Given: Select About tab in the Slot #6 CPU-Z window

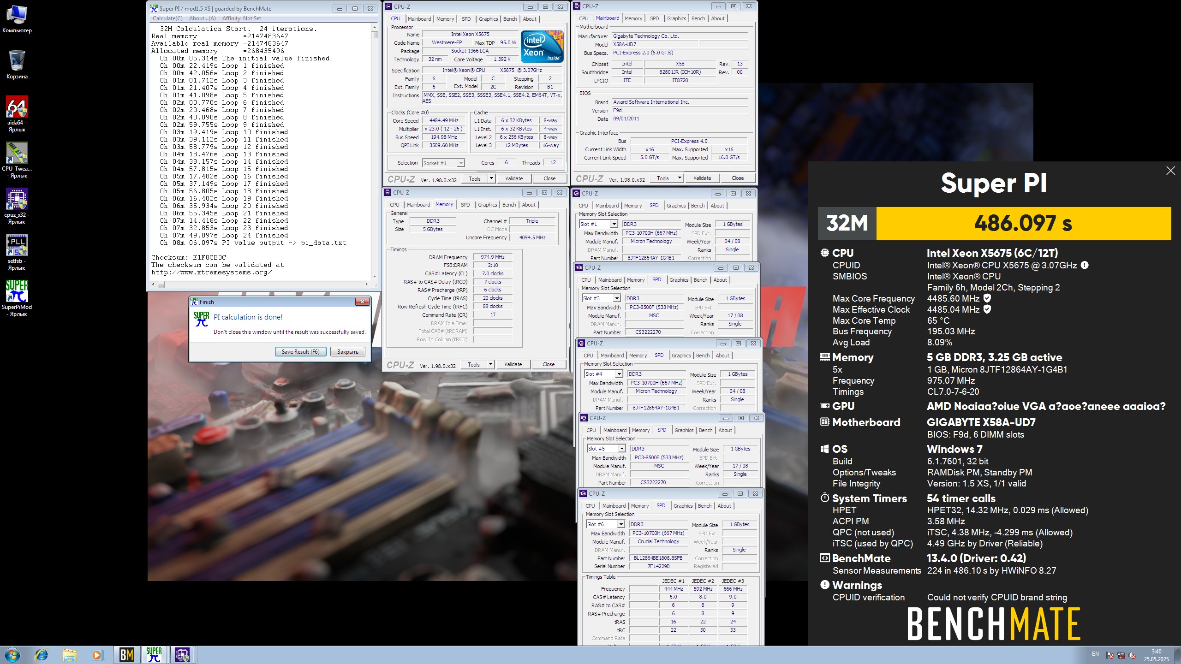Looking at the screenshot, I should [x=724, y=506].
